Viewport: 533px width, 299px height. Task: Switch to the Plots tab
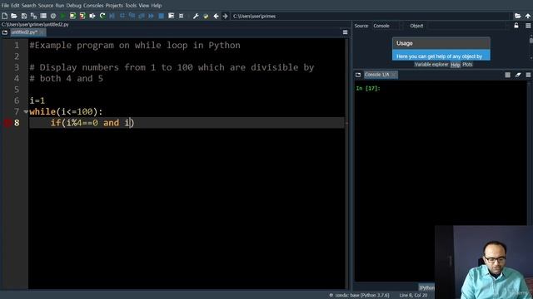click(467, 65)
